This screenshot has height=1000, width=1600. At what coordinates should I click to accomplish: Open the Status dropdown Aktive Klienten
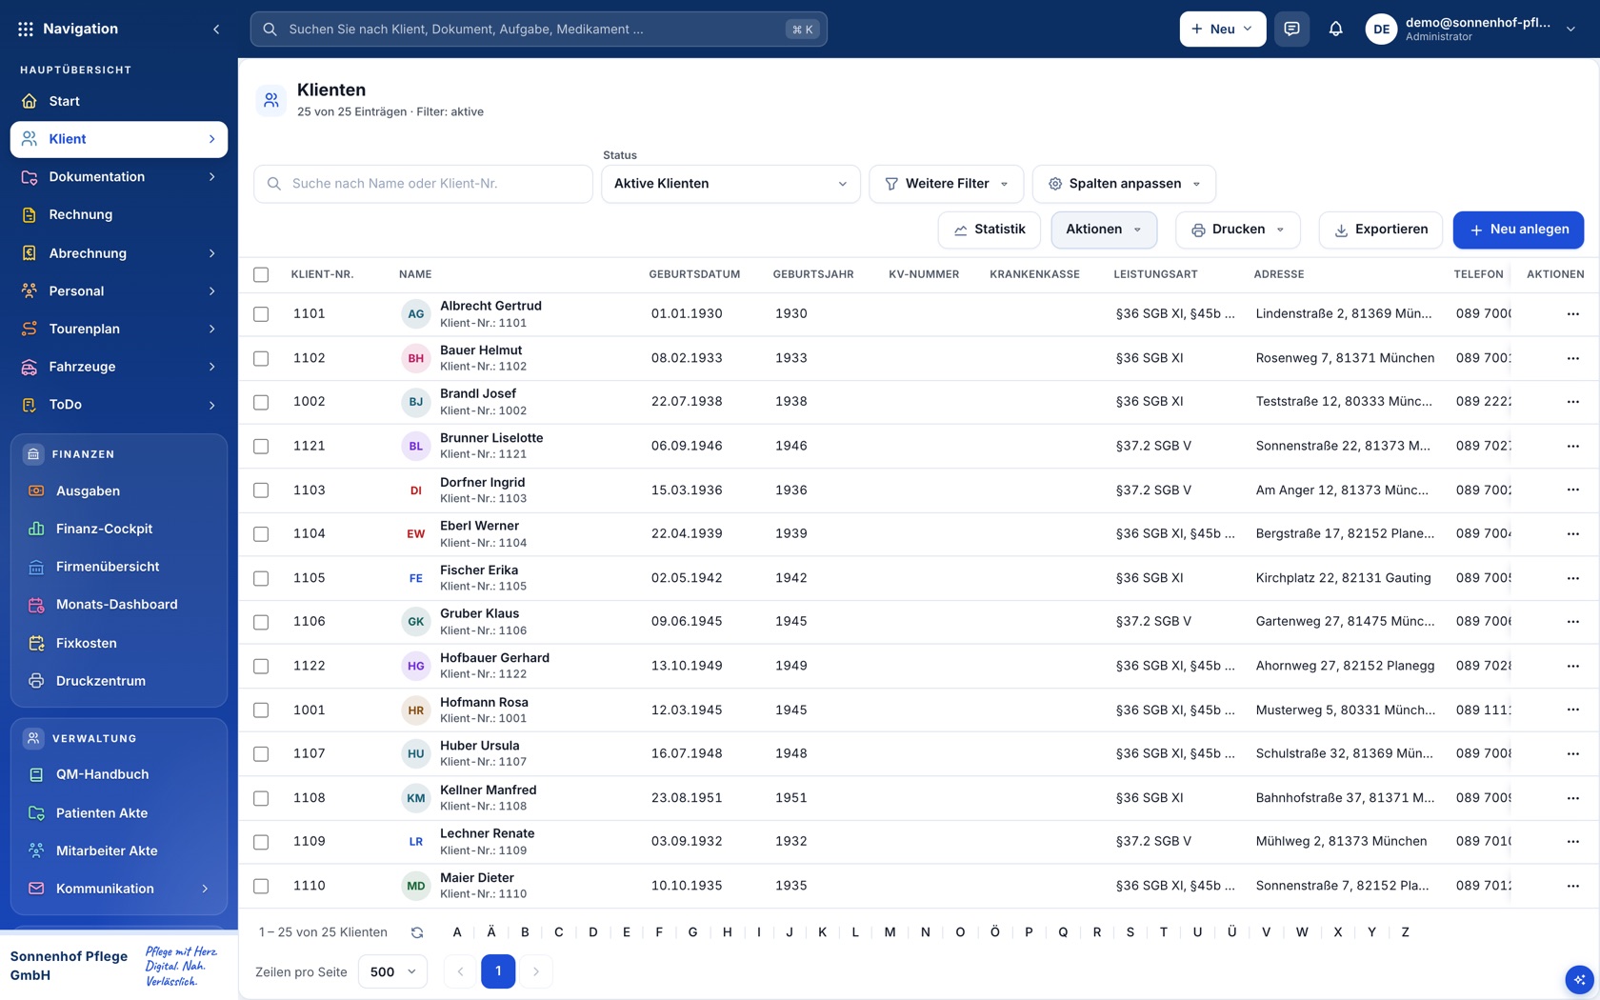730,184
